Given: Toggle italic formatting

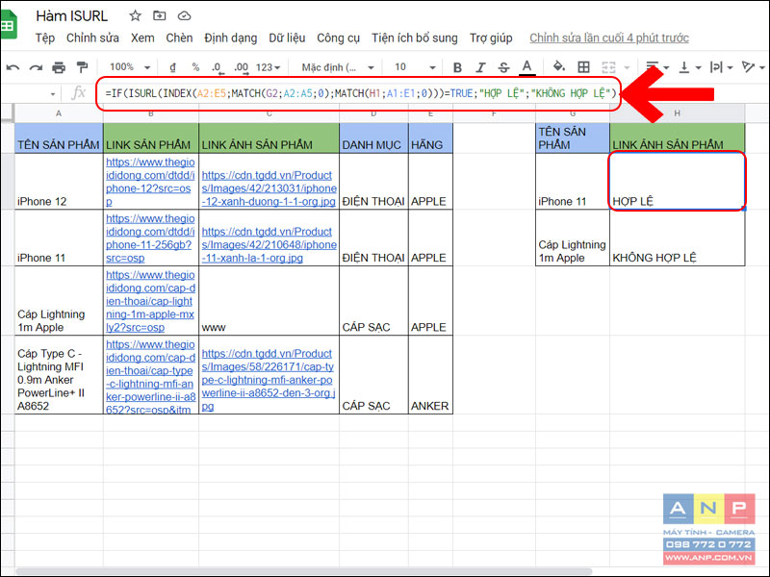Looking at the screenshot, I should (480, 67).
